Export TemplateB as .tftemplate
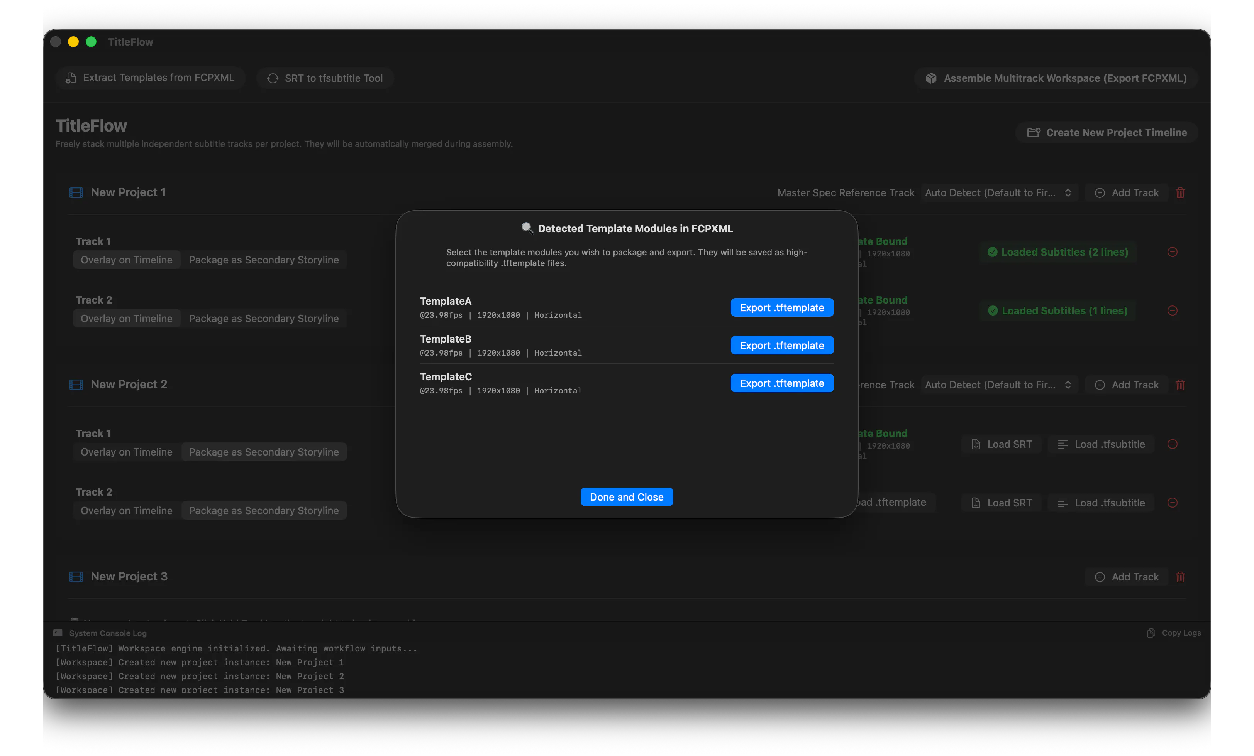 [x=782, y=345]
